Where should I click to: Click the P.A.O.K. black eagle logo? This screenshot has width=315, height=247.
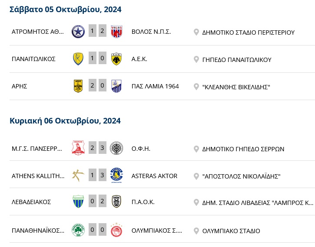[x=116, y=201]
